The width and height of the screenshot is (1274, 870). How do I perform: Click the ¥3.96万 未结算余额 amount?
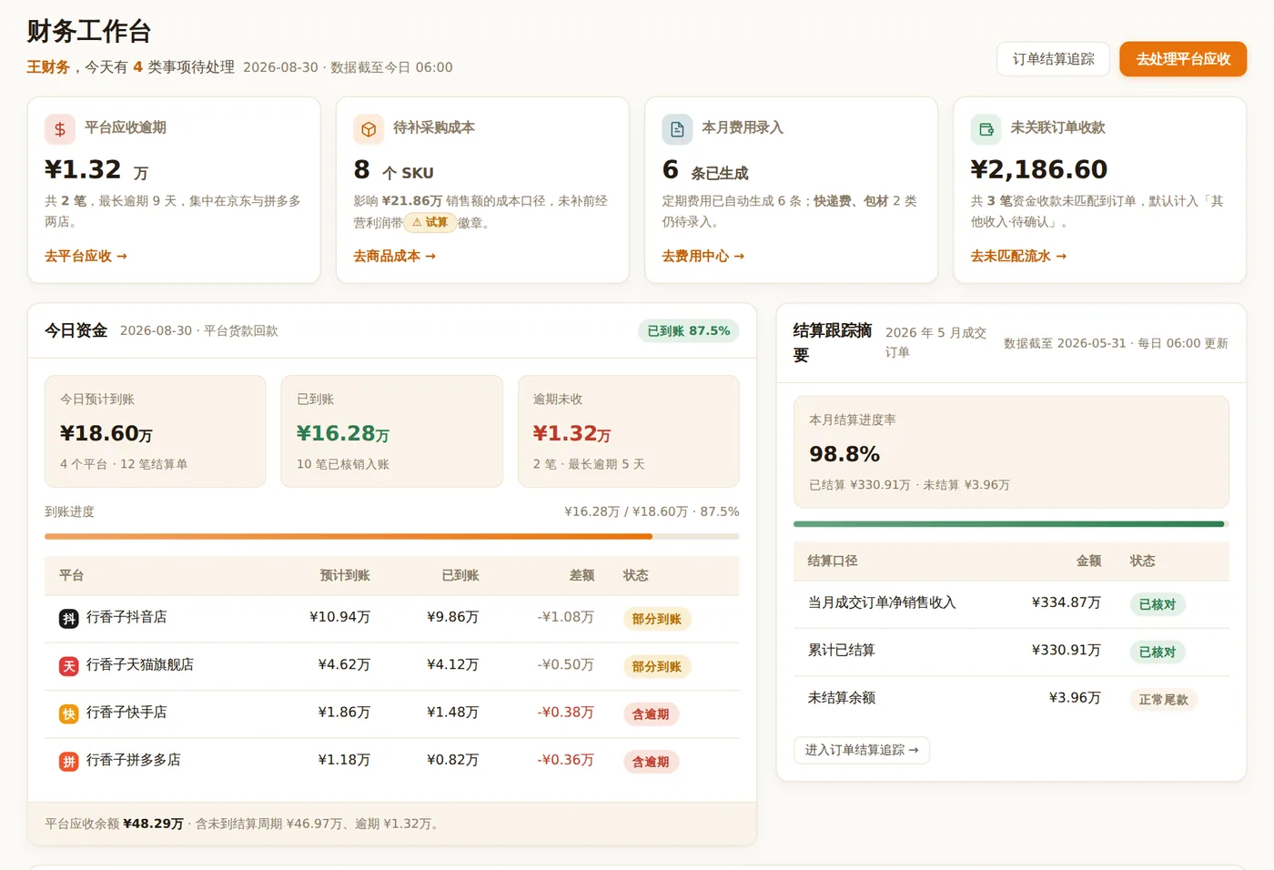[x=1075, y=697]
